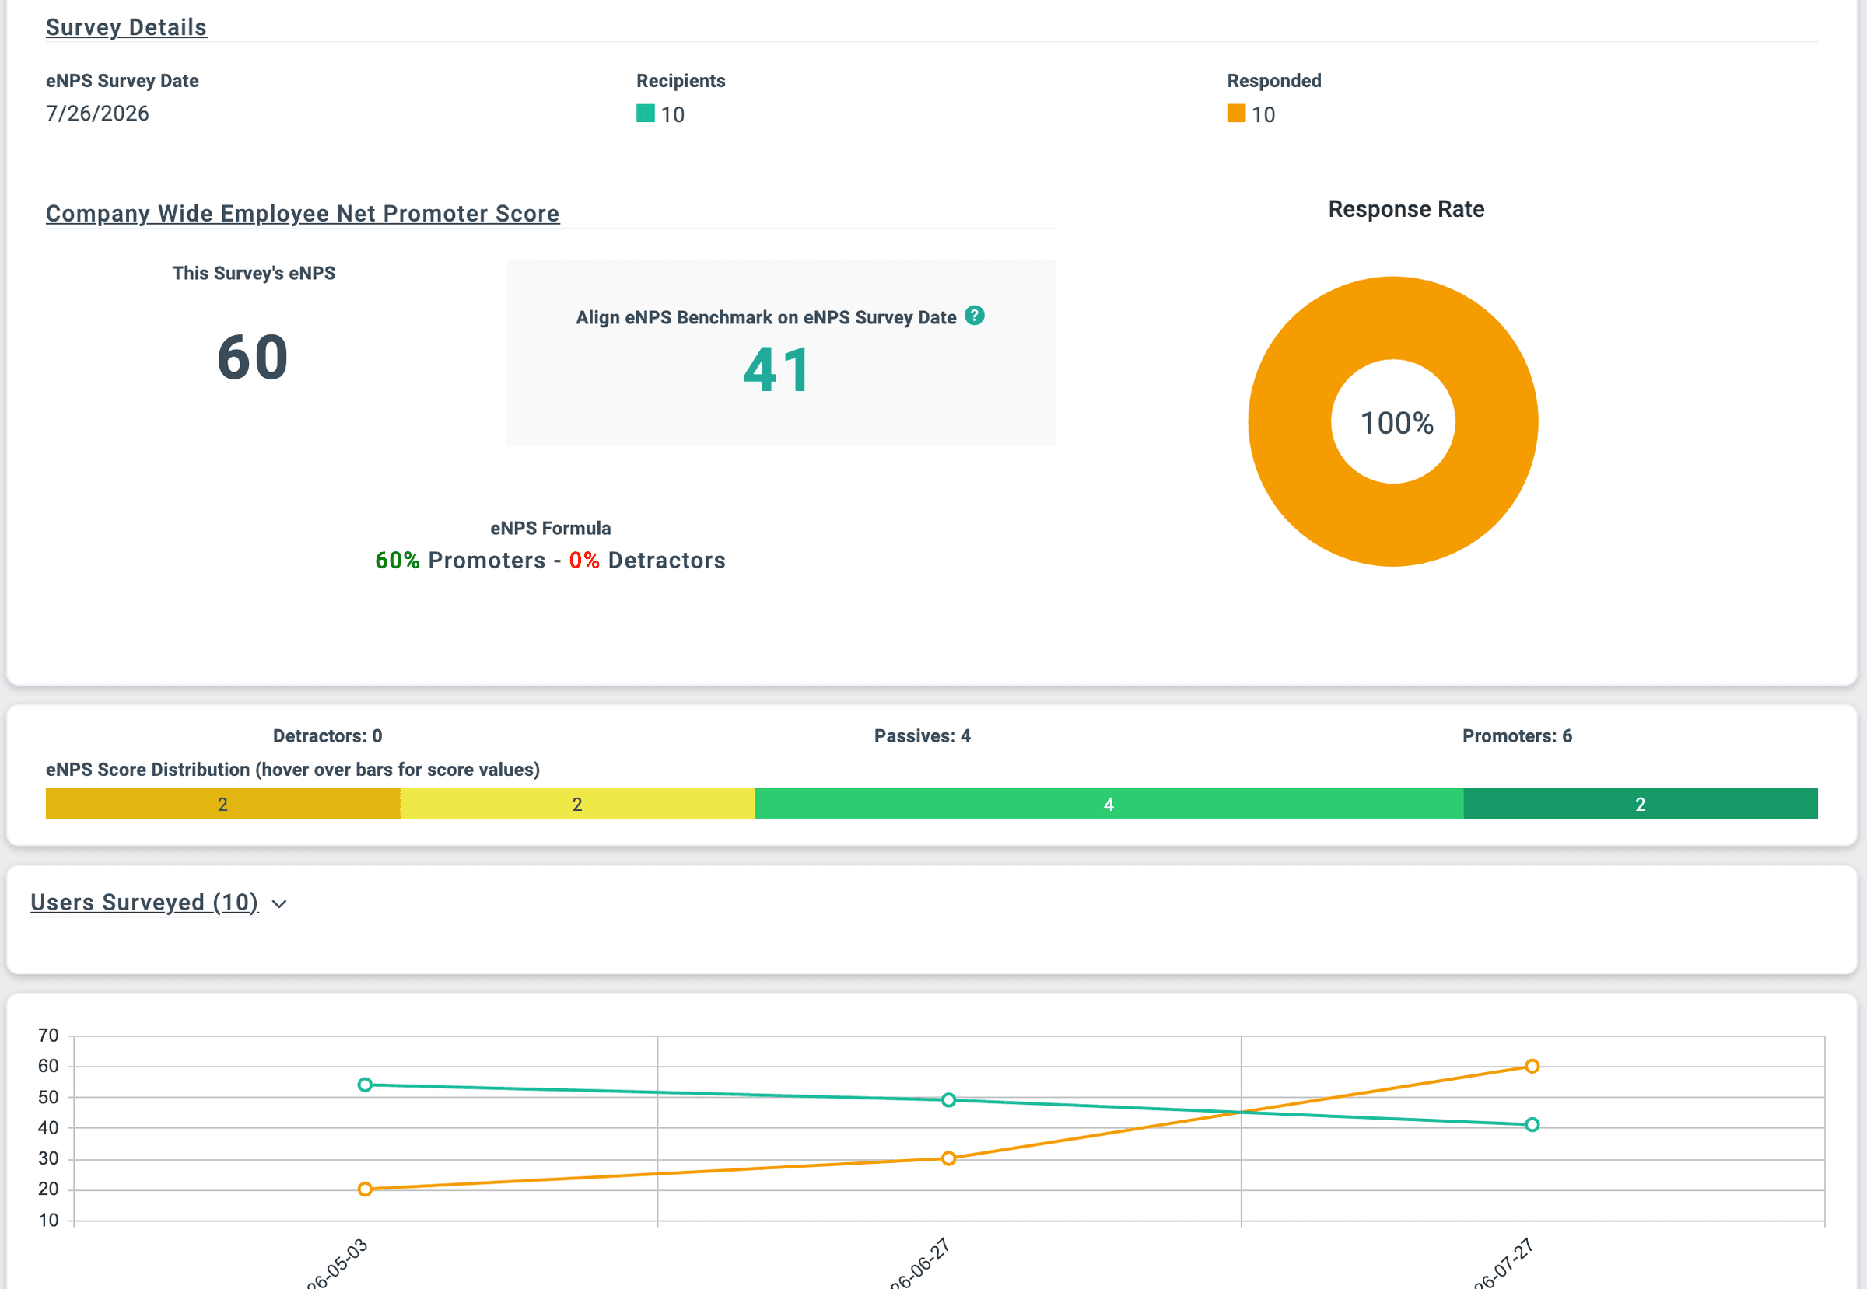This screenshot has height=1289, width=1867.
Task: Click the 'Response Rate' chart title
Action: (1406, 209)
